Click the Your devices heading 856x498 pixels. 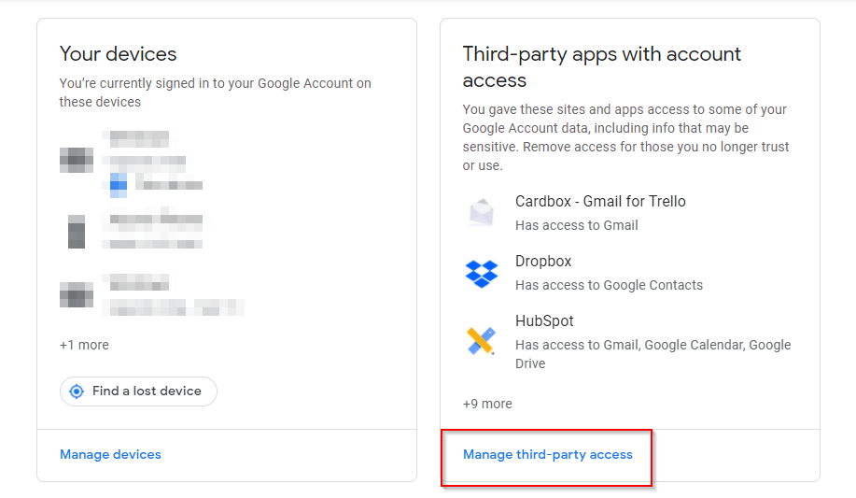tap(118, 54)
